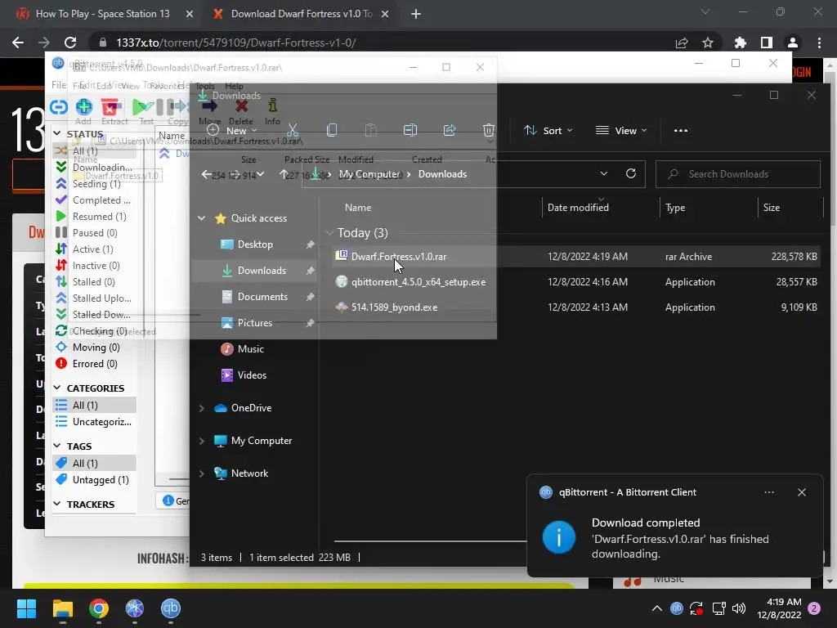Select the 514.1589_byond.exe file
The height and width of the screenshot is (628, 837).
coord(395,307)
